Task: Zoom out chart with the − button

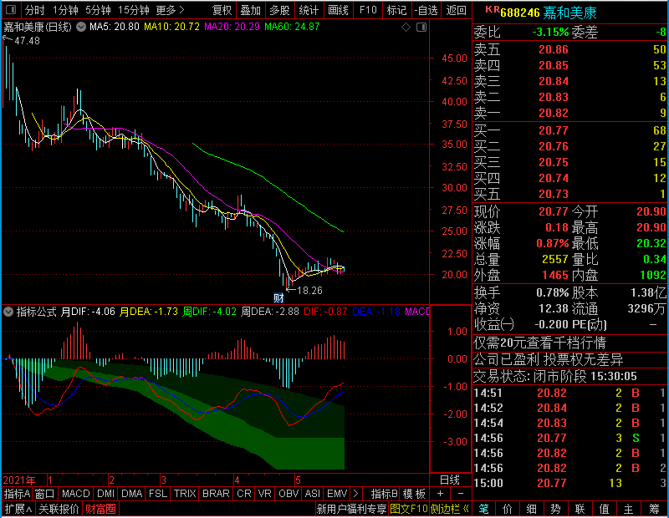Action: (461, 493)
